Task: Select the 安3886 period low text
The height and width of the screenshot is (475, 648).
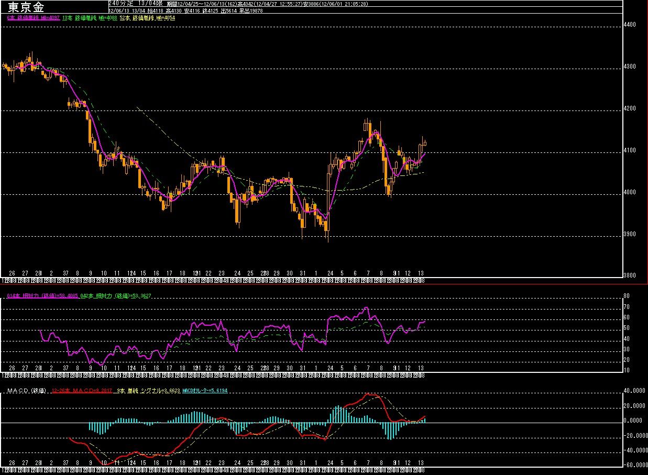Action: coord(311,3)
